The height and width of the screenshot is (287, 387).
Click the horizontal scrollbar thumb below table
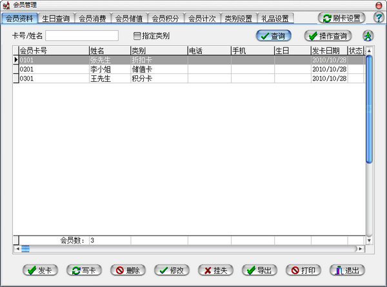pos(26,248)
